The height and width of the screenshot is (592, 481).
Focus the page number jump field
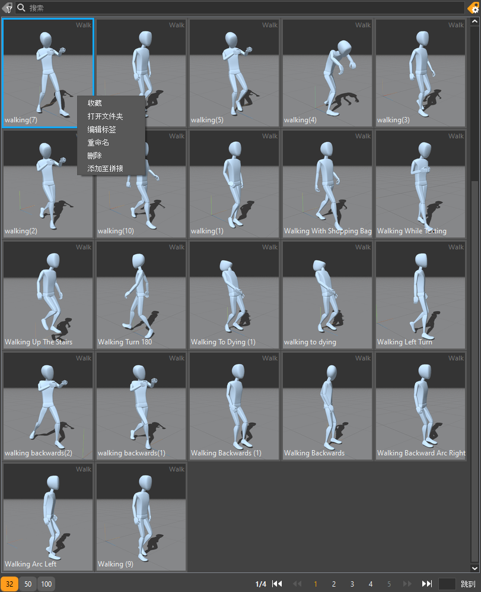click(447, 584)
